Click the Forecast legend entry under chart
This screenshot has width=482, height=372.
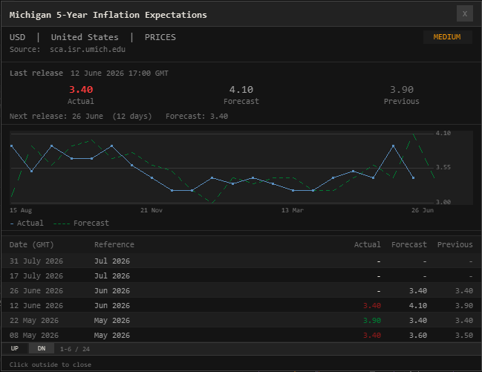[x=82, y=223]
